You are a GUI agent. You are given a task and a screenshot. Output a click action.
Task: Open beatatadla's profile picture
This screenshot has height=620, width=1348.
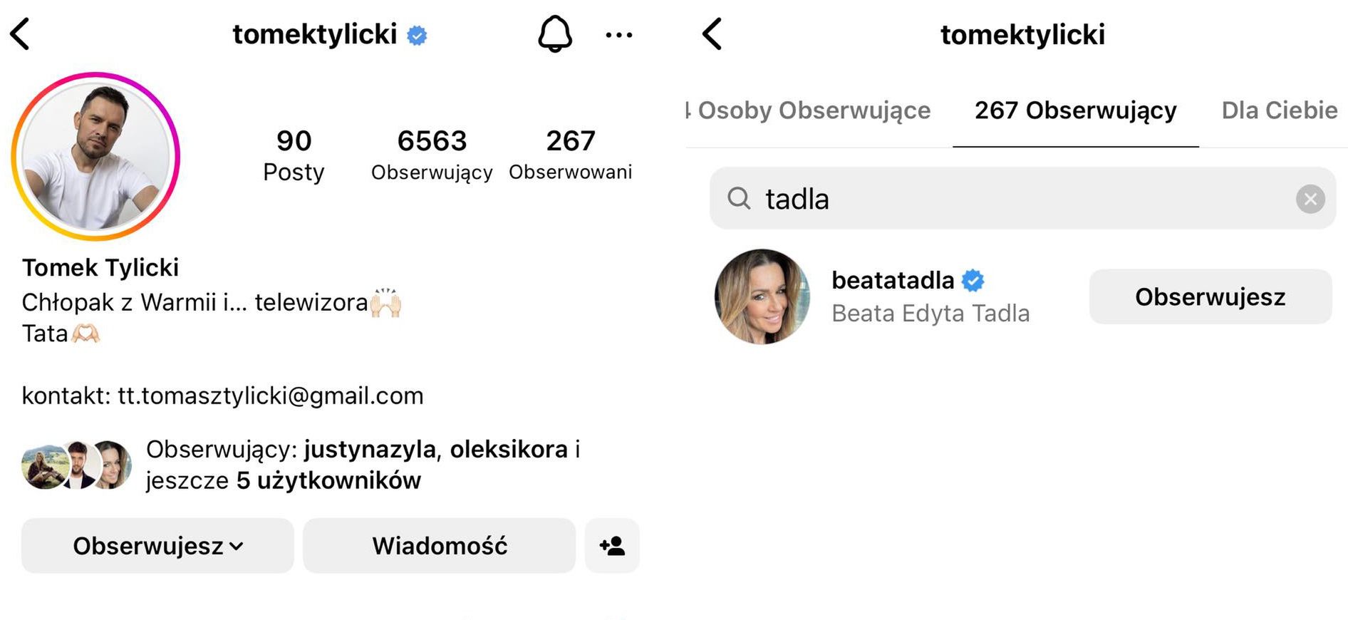(x=762, y=296)
